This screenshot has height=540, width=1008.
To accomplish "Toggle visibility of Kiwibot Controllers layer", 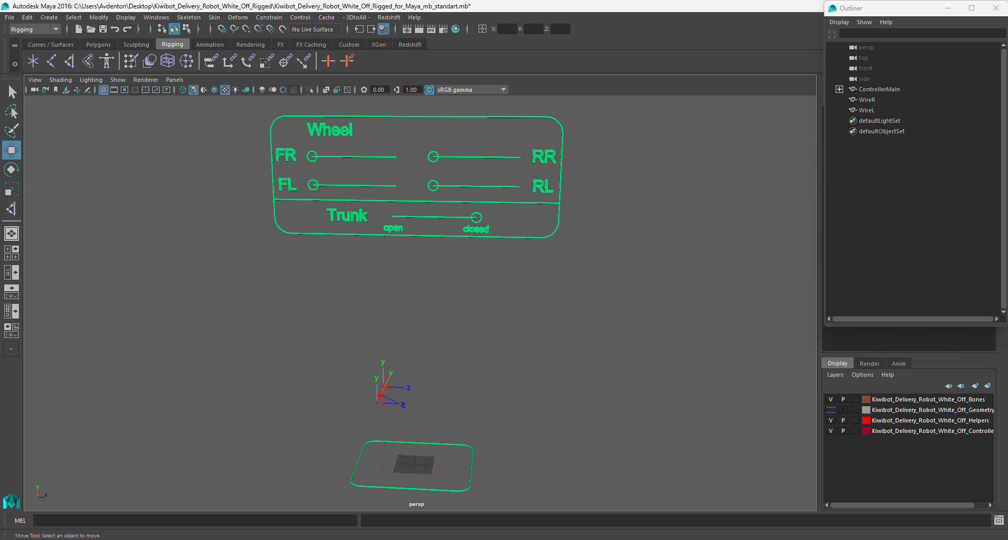I will [831, 431].
